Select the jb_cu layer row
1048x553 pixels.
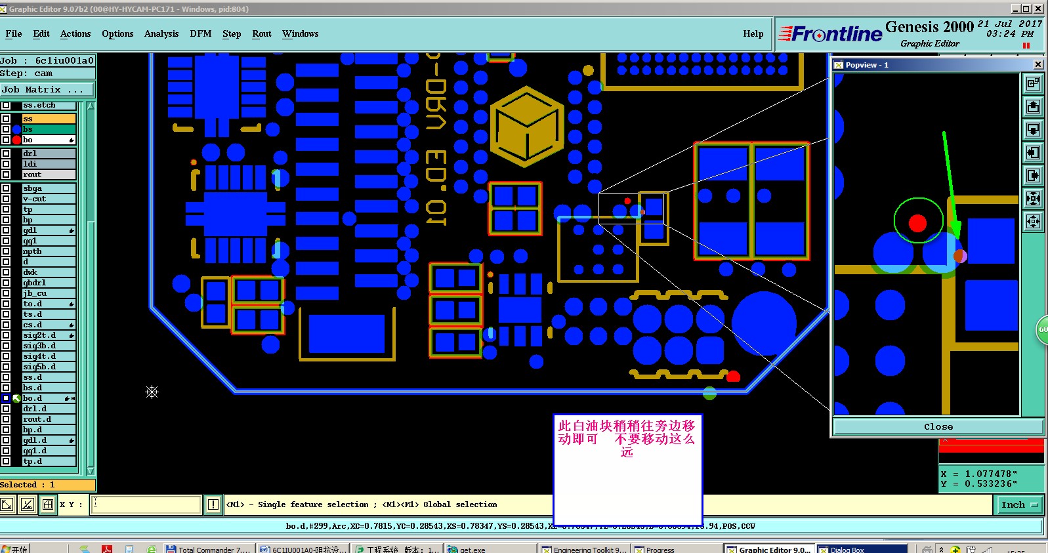(x=49, y=293)
